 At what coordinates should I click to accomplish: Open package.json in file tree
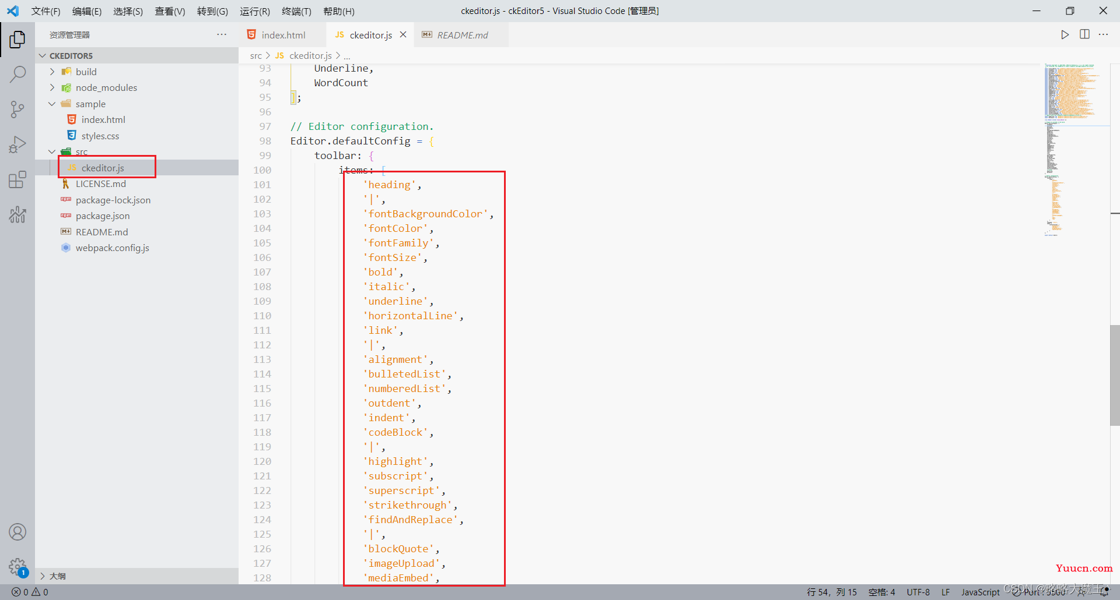tap(137, 216)
